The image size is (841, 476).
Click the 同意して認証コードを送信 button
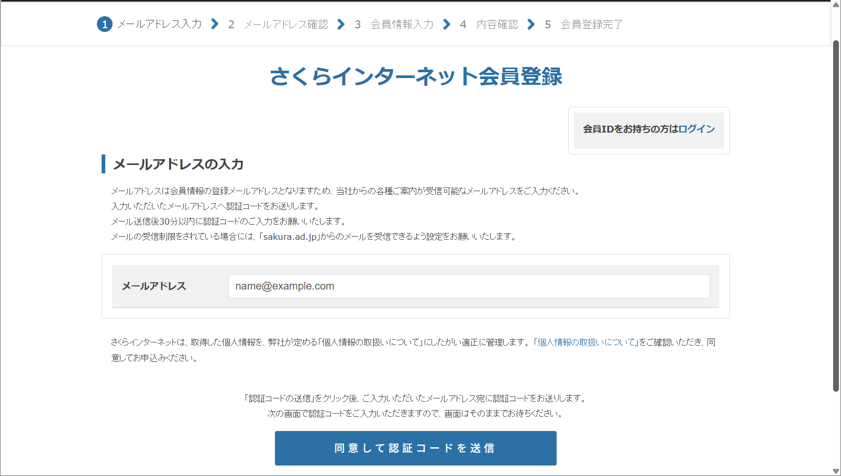(x=415, y=448)
